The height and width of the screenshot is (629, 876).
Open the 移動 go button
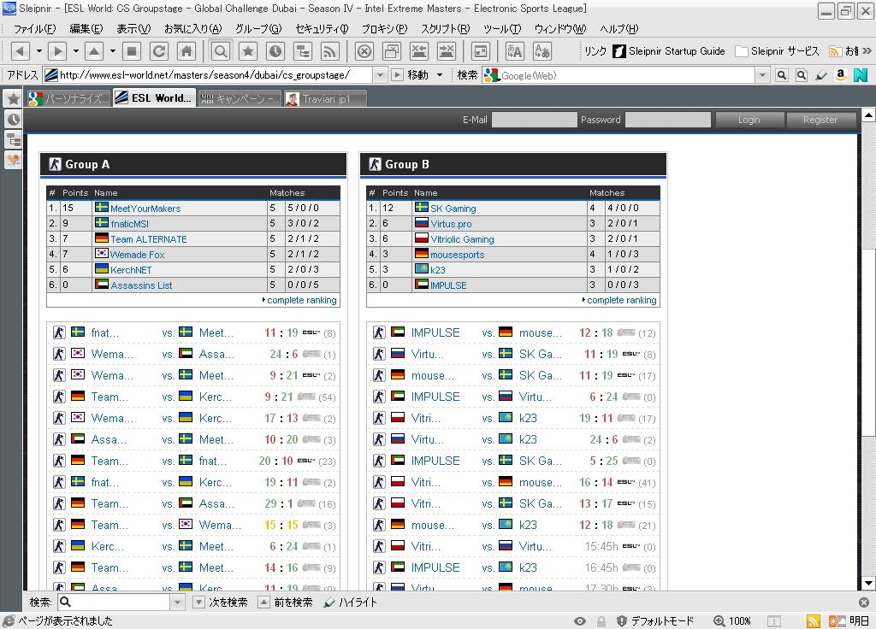pos(411,75)
